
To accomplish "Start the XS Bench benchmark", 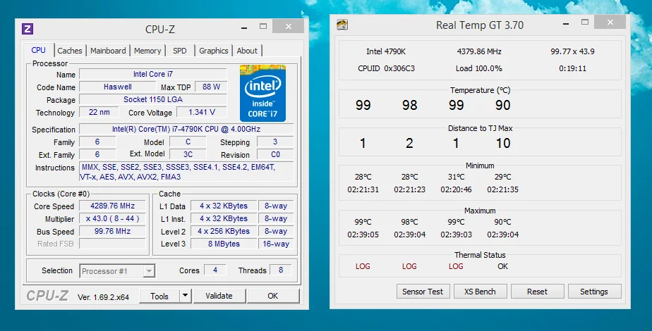I will point(480,292).
